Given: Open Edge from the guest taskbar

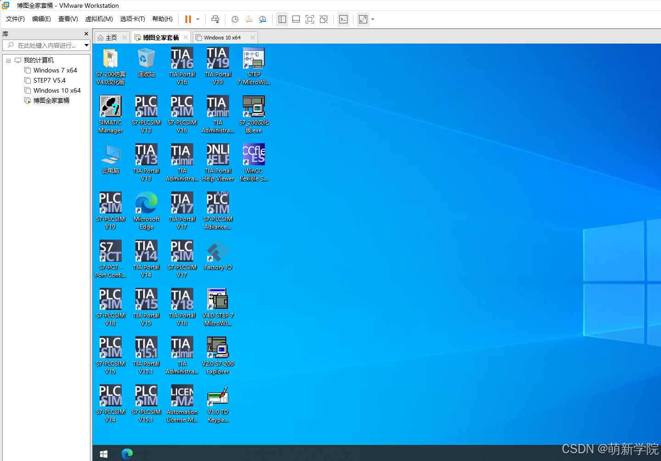Looking at the screenshot, I should click(127, 454).
